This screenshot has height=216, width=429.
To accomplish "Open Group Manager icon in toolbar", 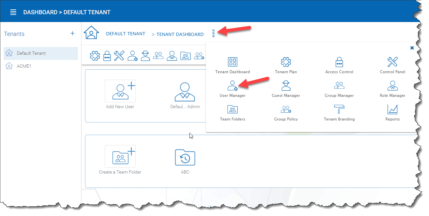I will [158, 56].
